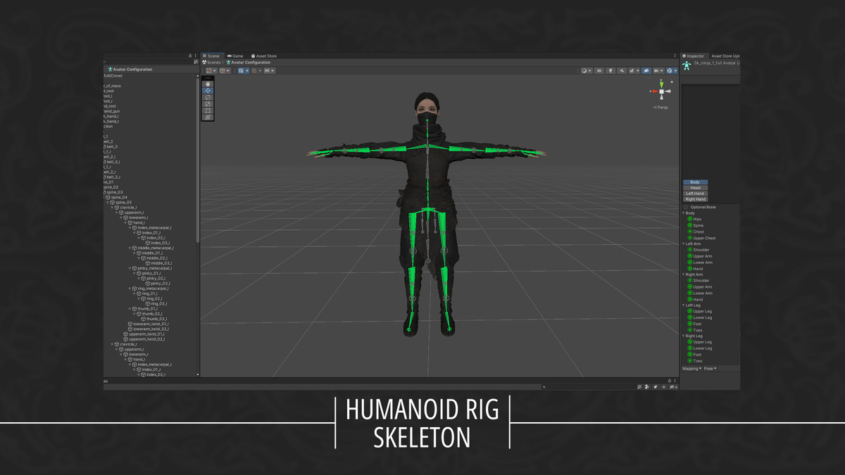Toggle the Persp projection label

coord(661,108)
